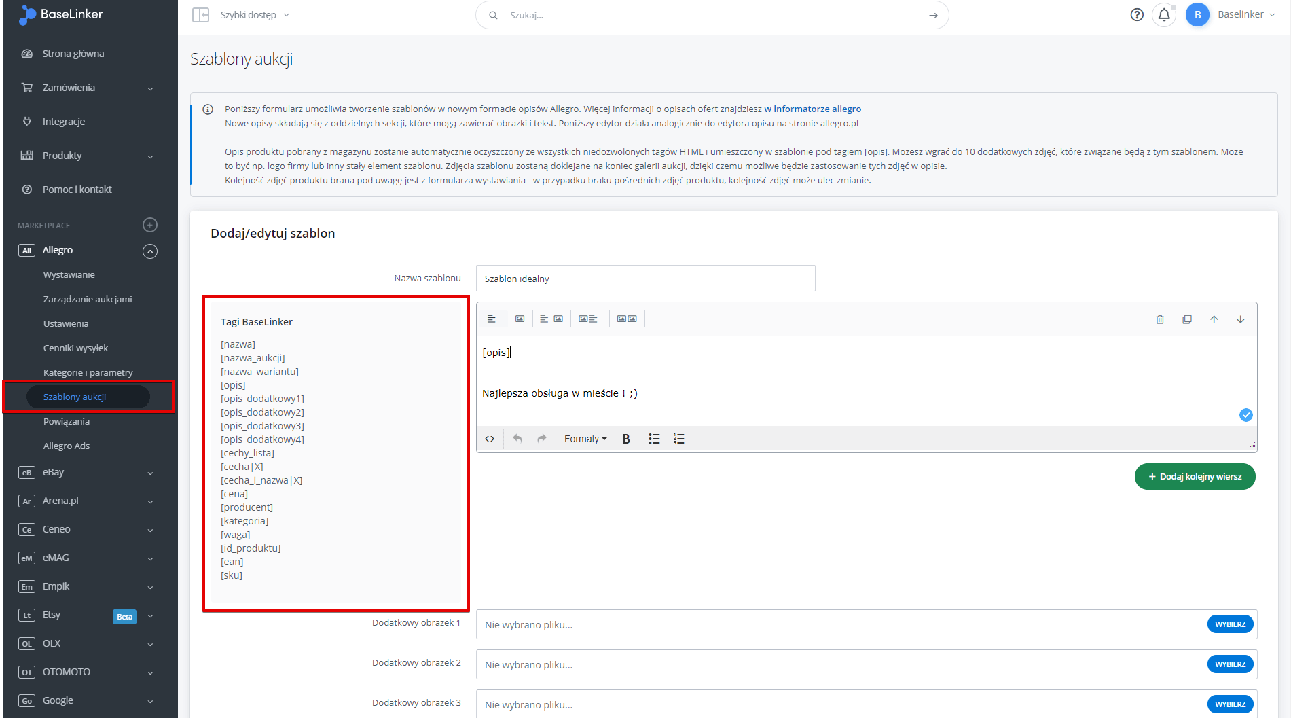Expand the Zamówienia menu
Screen dimensions: 1291x718
(x=88, y=88)
